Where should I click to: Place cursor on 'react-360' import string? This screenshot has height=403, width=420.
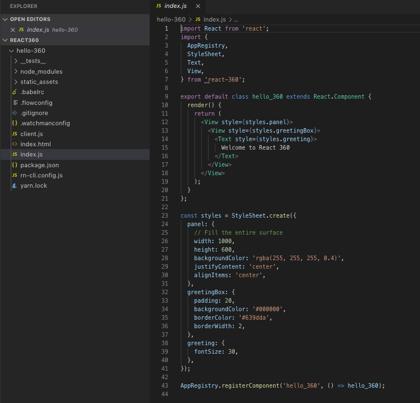click(x=224, y=79)
